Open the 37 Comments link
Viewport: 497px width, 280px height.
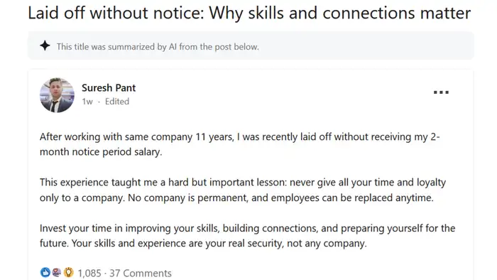pos(141,273)
